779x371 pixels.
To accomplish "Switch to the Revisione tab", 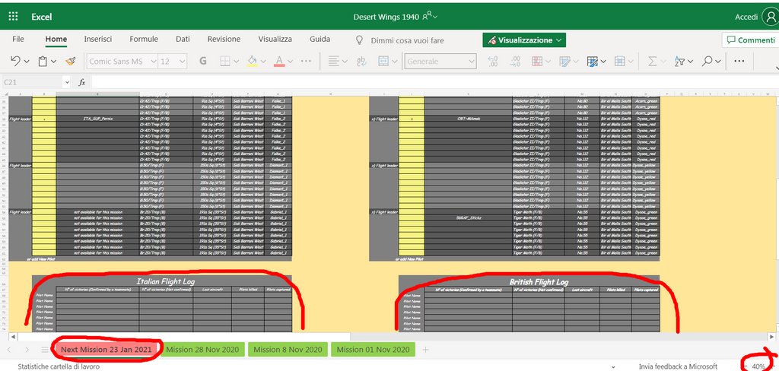I will (x=224, y=39).
